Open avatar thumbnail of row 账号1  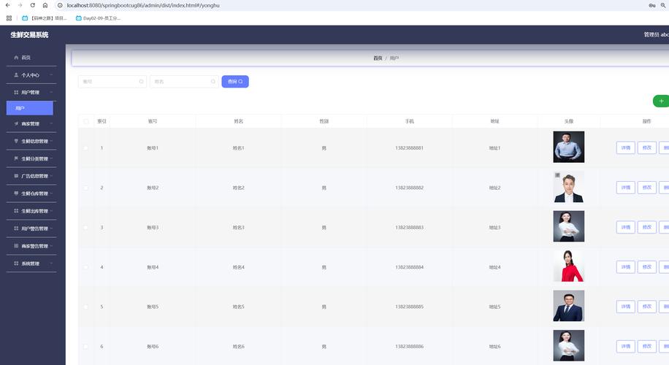coord(569,147)
